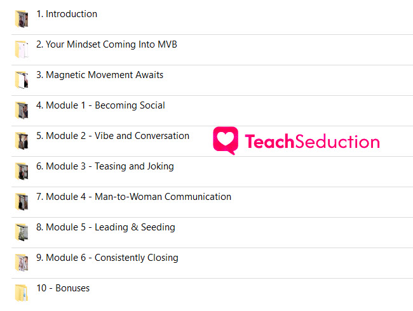Click "7. Module 4 - Man-to-Woman Communication"
Screen dimensions: 413x311
(134, 197)
